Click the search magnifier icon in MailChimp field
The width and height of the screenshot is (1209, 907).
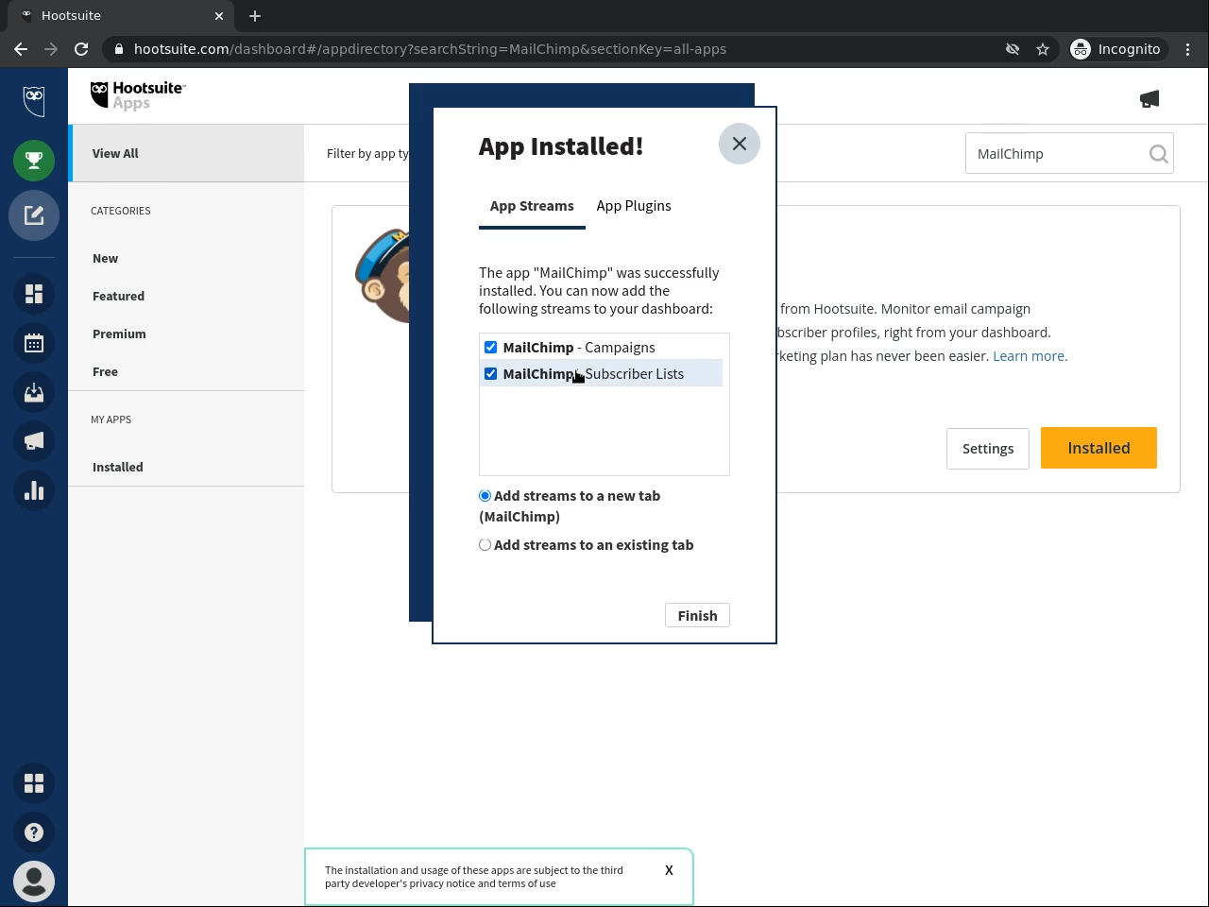(1158, 154)
